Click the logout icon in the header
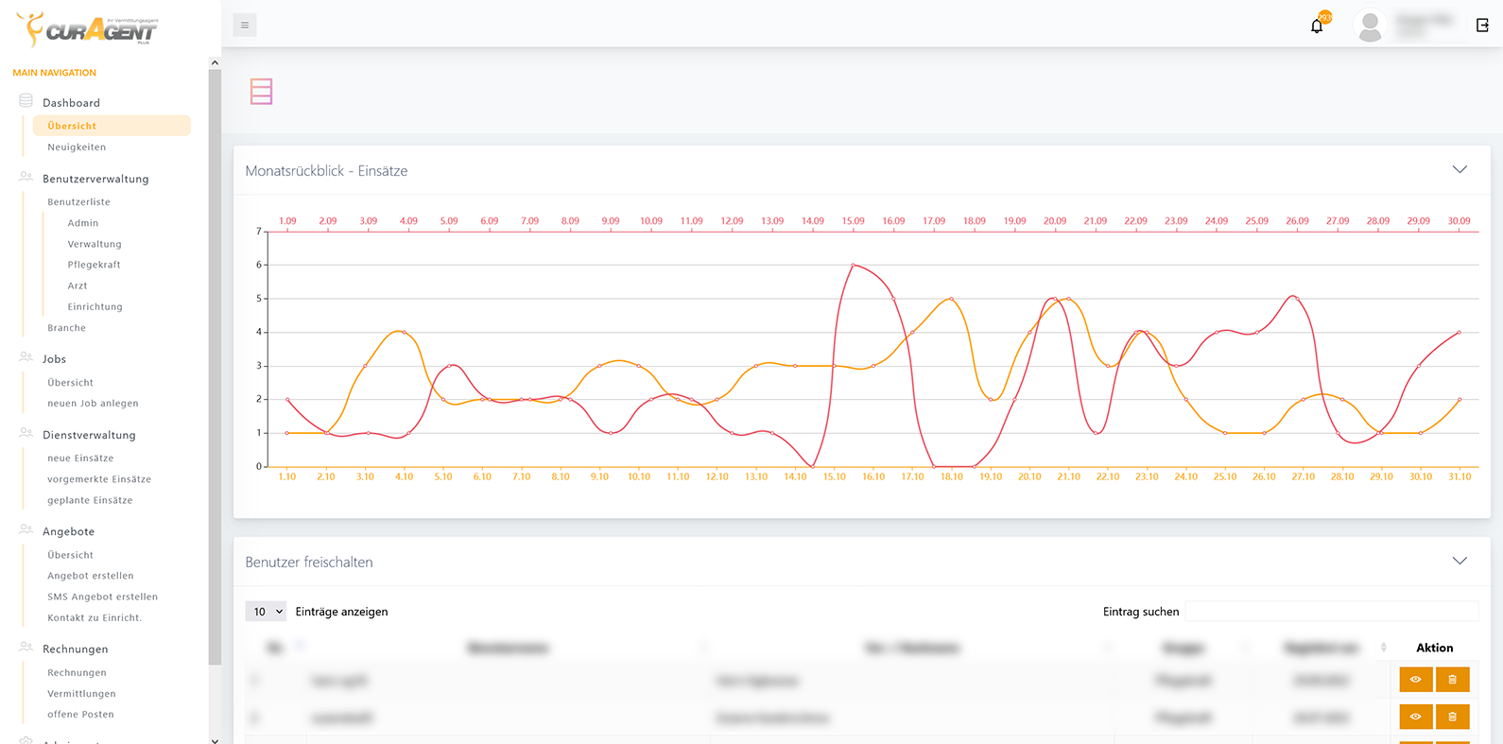1503x744 pixels. coord(1482,26)
